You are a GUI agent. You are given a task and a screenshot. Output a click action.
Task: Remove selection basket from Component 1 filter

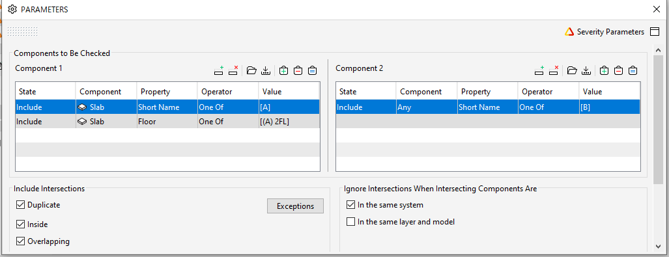click(x=298, y=70)
